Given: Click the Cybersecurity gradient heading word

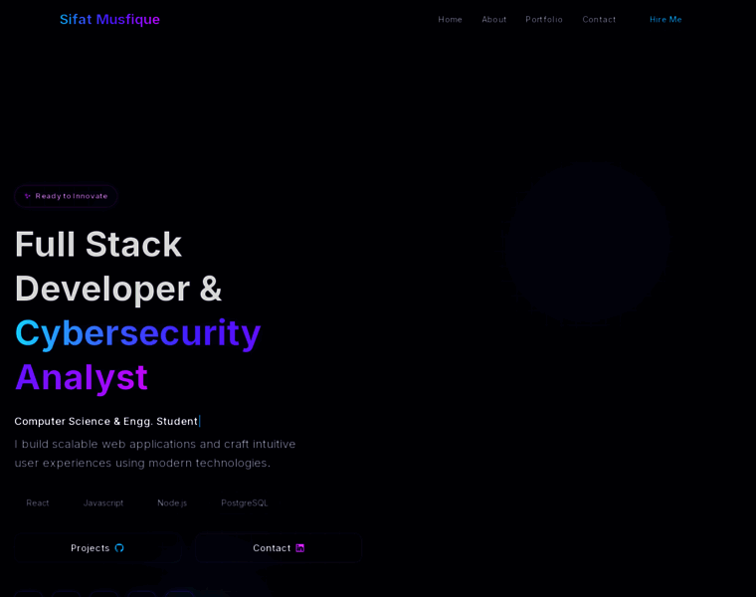Looking at the screenshot, I should tap(137, 332).
